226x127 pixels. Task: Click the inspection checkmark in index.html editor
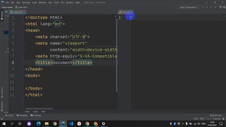click(x=115, y=16)
